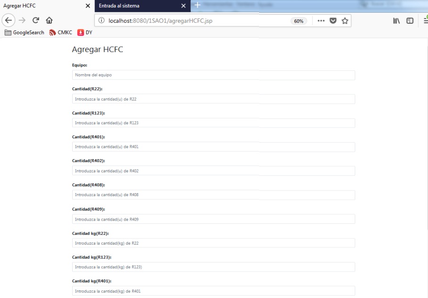Open the page actions three-dots menu
The width and height of the screenshot is (428, 298).
point(321,21)
